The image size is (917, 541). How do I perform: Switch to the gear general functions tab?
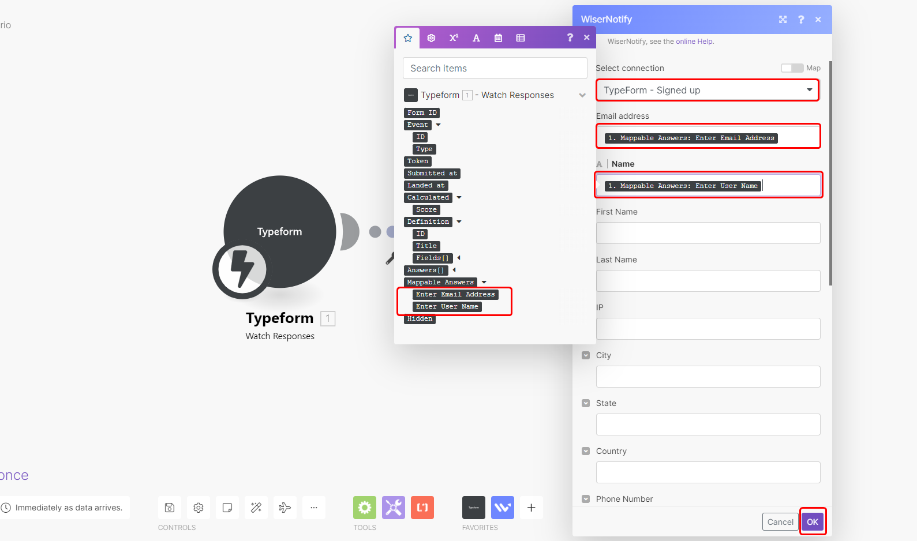tap(431, 38)
